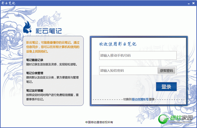Minimize the 彩云笔记 window
Screen dimensions: 197x128
189,3
